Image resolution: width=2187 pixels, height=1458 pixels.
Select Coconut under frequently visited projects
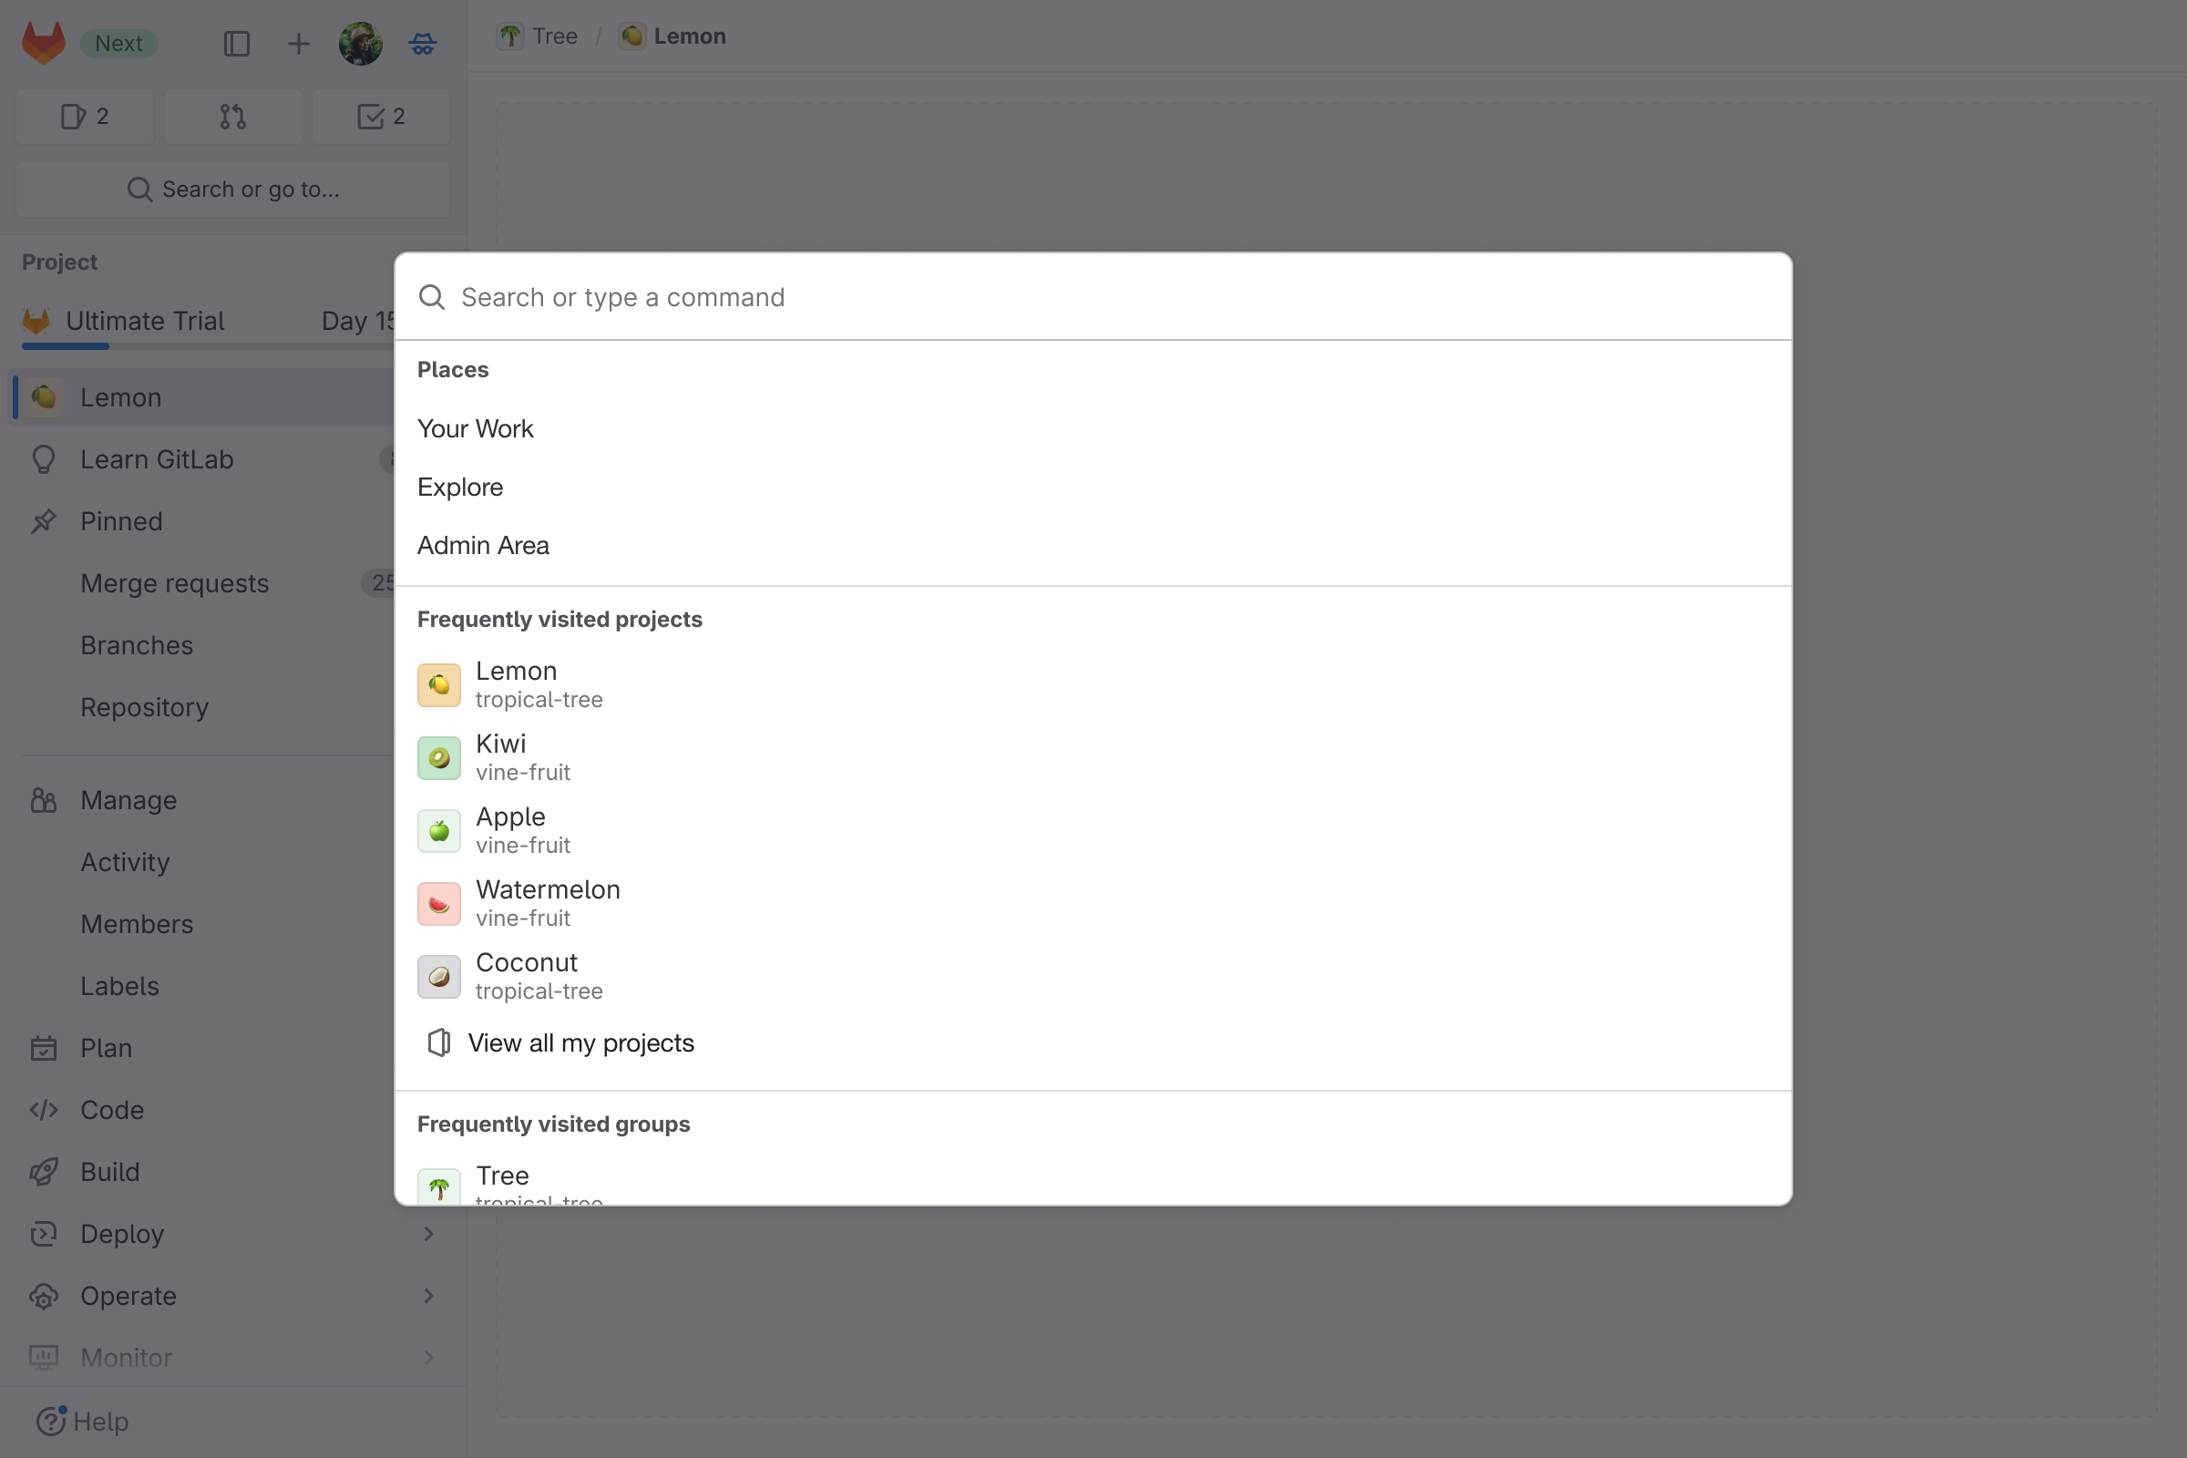[x=524, y=973]
